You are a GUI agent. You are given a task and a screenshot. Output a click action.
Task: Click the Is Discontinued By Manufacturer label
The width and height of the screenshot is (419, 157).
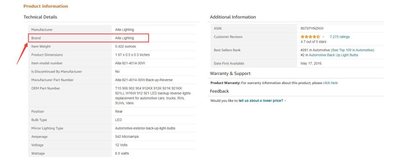click(57, 71)
